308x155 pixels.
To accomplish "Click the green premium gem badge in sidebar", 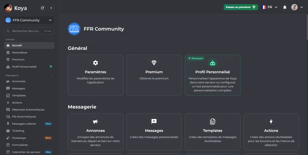I will (51, 67).
